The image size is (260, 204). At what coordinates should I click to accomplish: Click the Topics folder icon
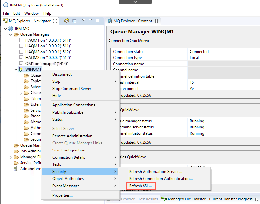coord(27,81)
